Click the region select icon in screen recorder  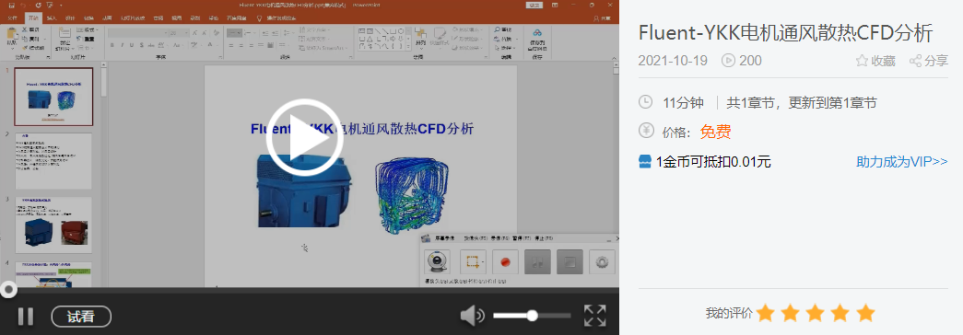point(473,262)
